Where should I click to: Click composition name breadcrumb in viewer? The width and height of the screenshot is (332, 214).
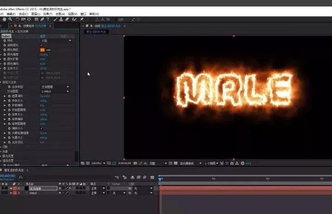tap(96, 32)
